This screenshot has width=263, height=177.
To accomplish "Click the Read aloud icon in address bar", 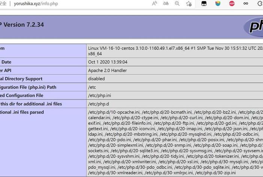I will point(154,3).
